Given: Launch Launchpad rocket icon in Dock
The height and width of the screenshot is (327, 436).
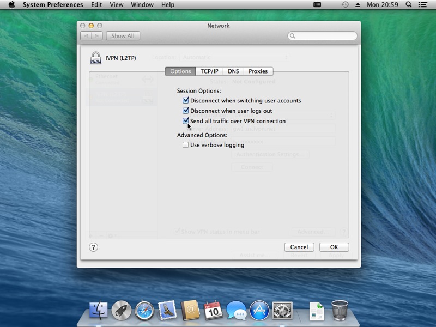Looking at the screenshot, I should (x=122, y=310).
